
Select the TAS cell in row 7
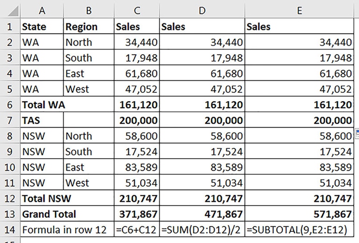42,120
